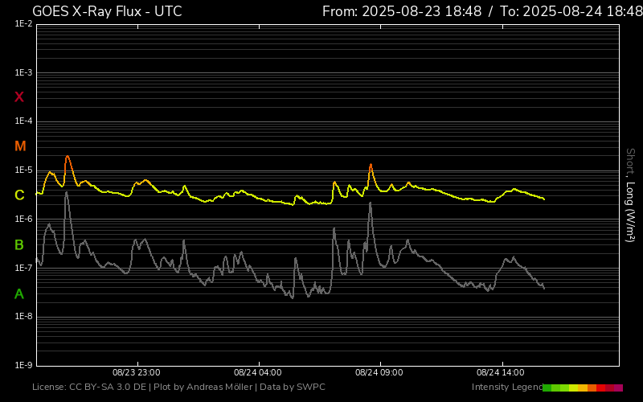Click the yellow C flare class label
Screen dimensions: 643x402
pos(19,195)
